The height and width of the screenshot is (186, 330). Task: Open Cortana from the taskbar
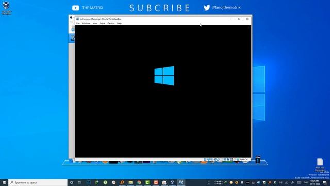pos(71,182)
